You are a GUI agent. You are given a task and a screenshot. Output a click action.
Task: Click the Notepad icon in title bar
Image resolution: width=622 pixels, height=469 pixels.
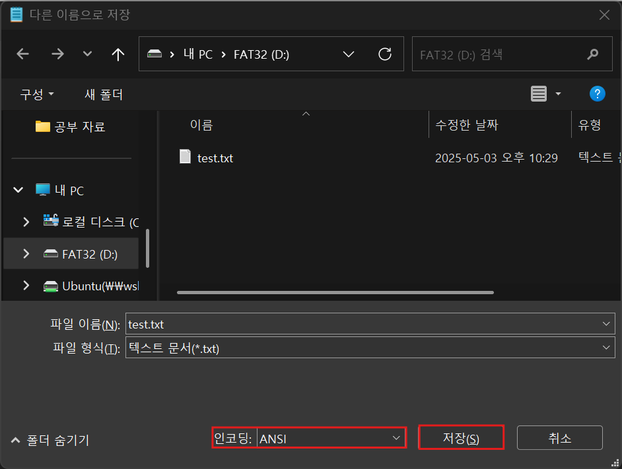coord(17,15)
